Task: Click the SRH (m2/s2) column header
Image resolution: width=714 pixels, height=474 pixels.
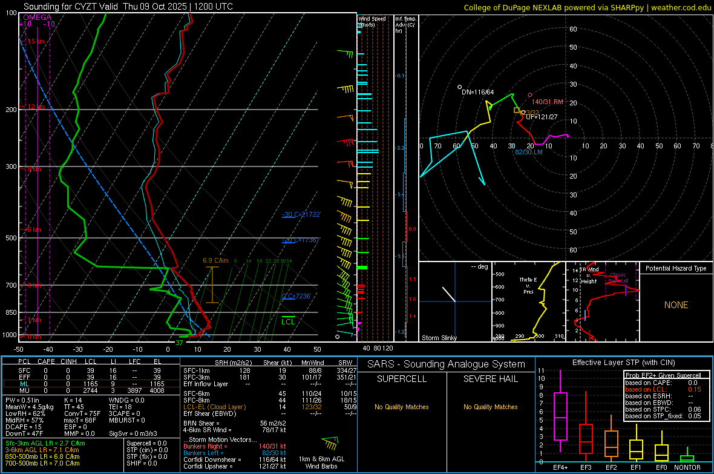Action: click(233, 363)
